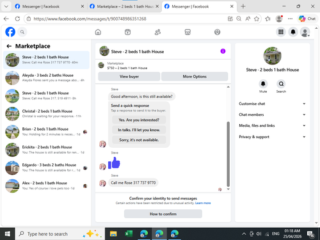
Task: Open the Read aloud icon in address bar
Action: click(248, 19)
